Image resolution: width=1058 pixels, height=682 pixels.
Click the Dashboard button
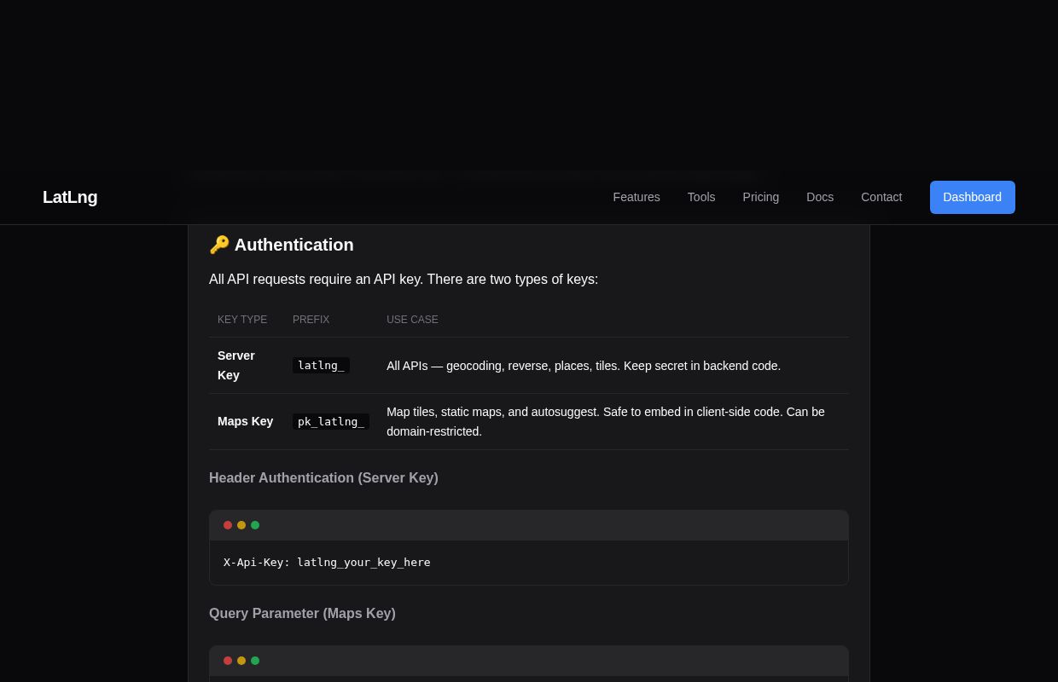973,197
